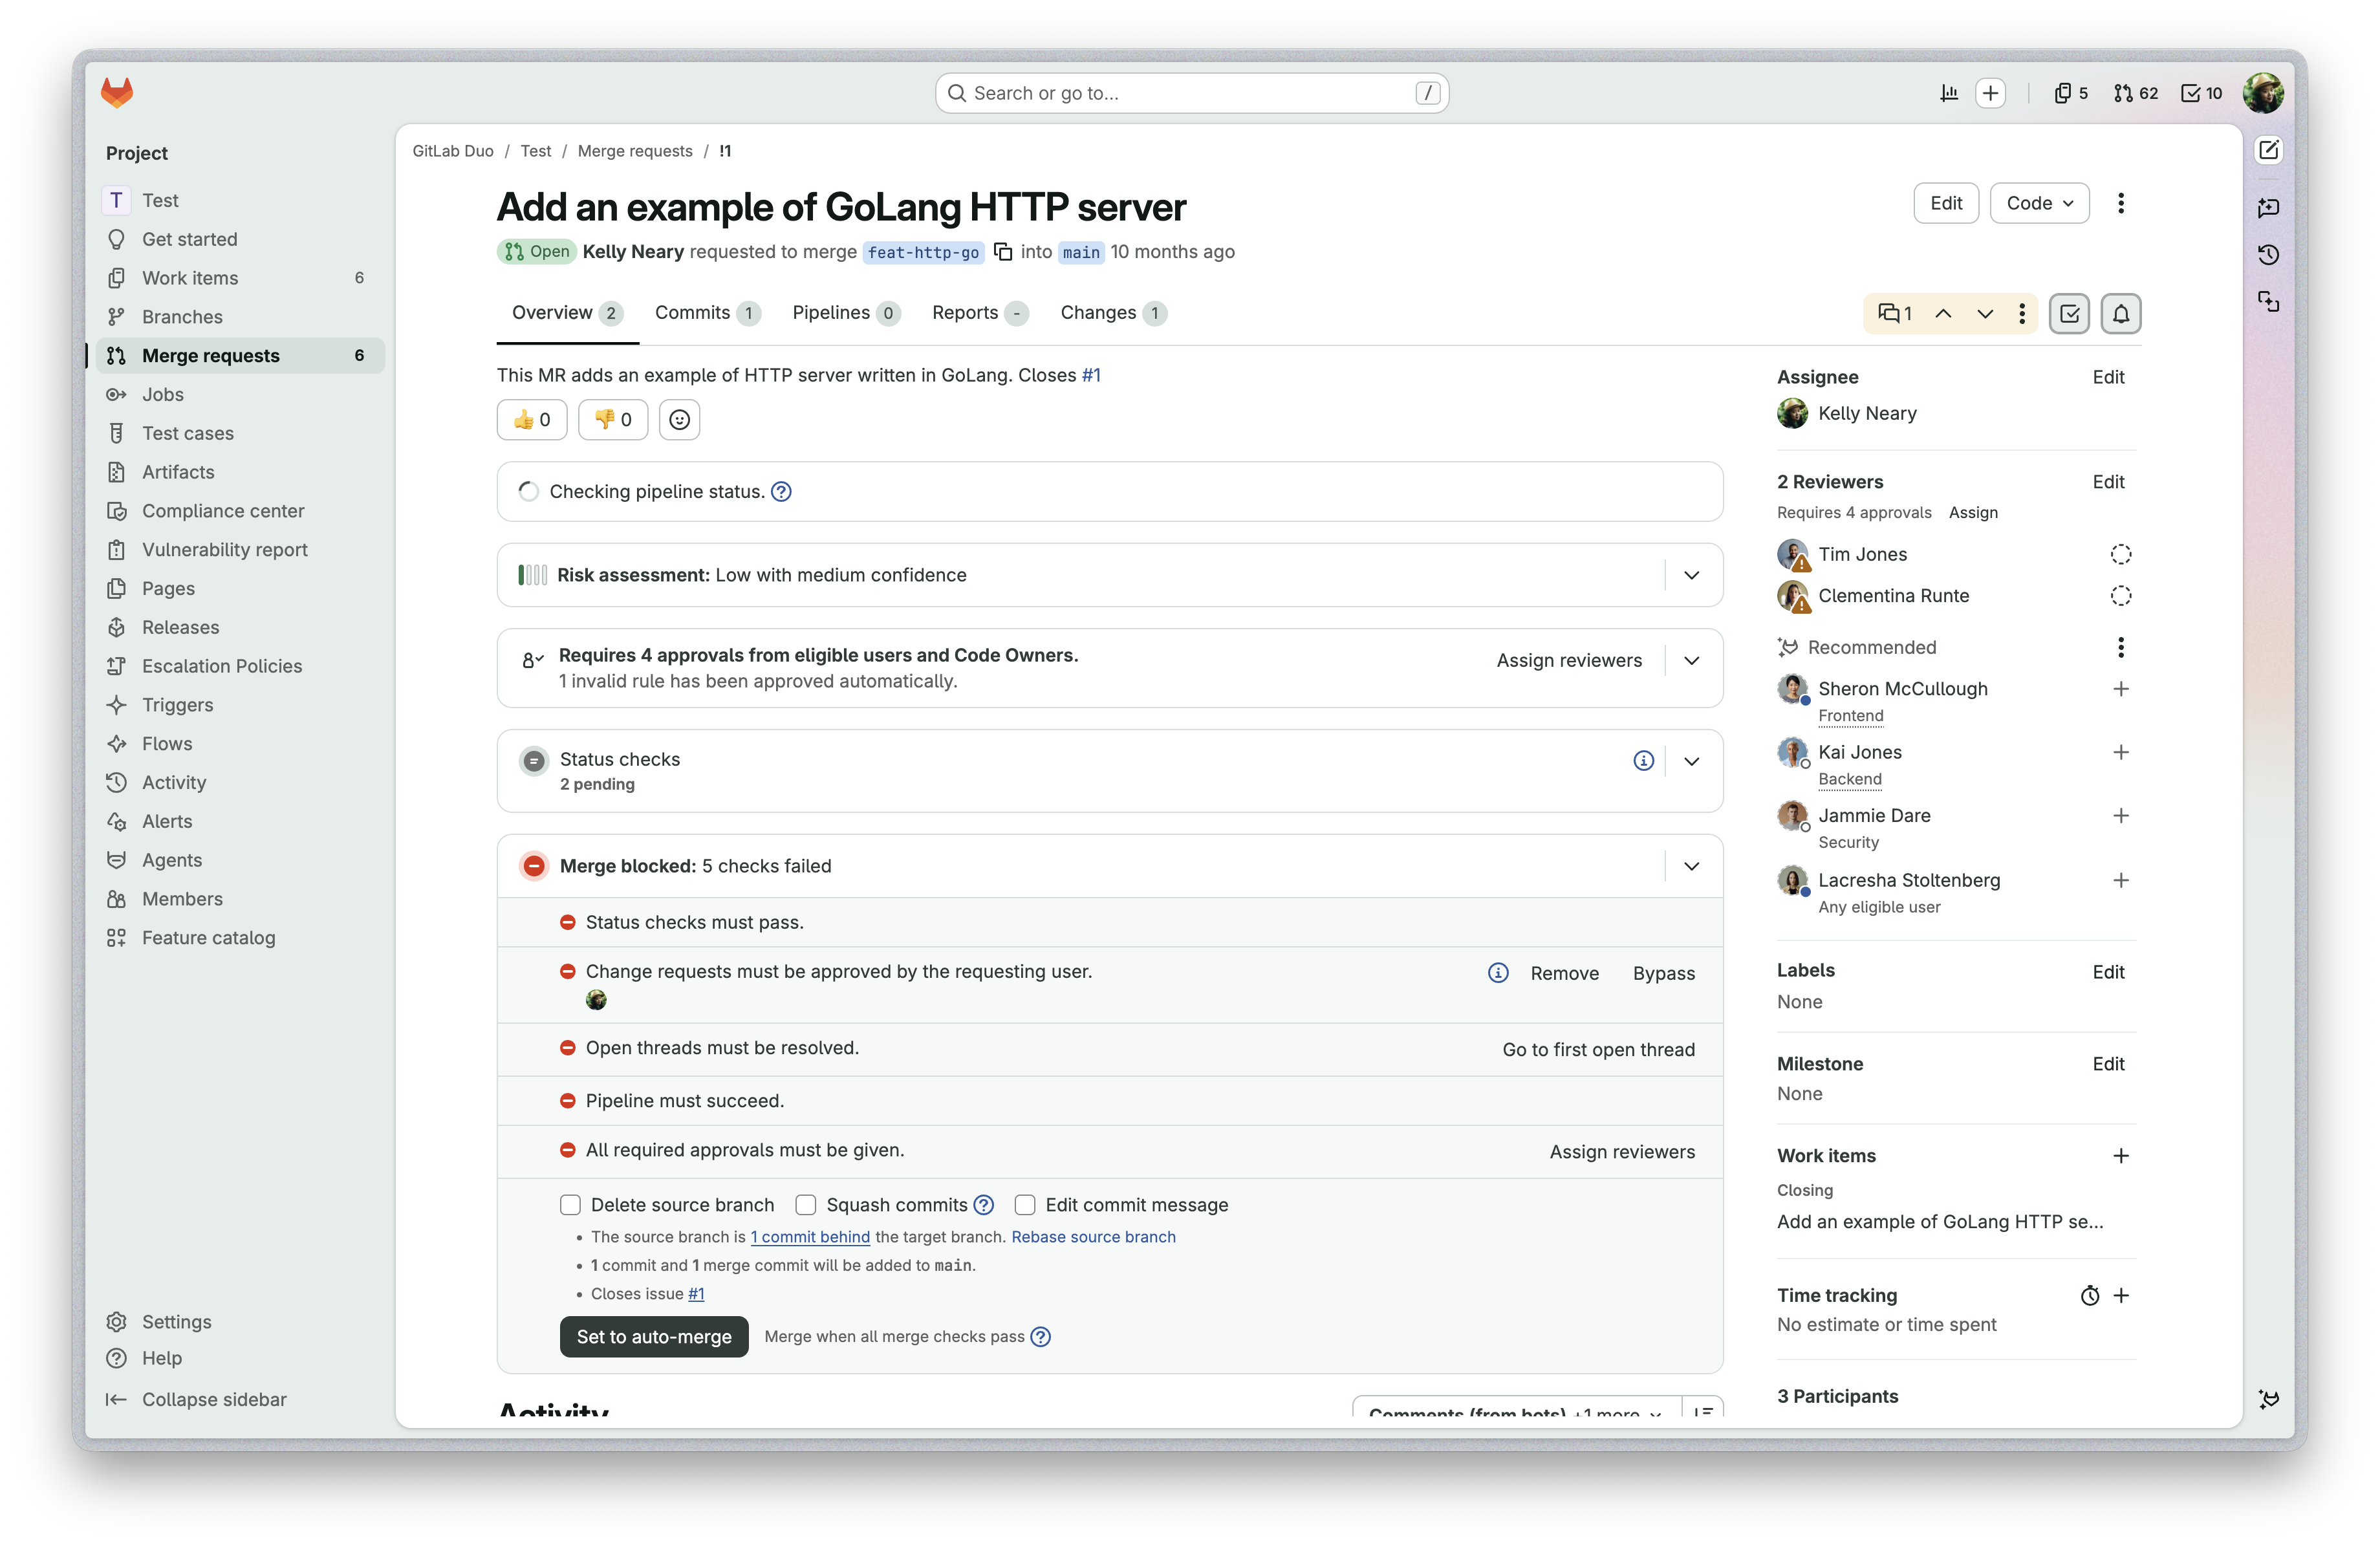The width and height of the screenshot is (2380, 1547).
Task: Enable Squash commits checkbox
Action: coord(806,1205)
